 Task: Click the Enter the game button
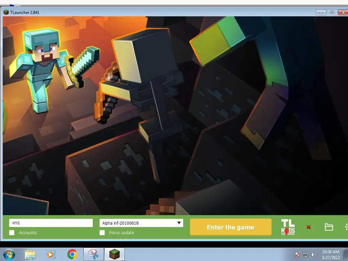(x=231, y=227)
